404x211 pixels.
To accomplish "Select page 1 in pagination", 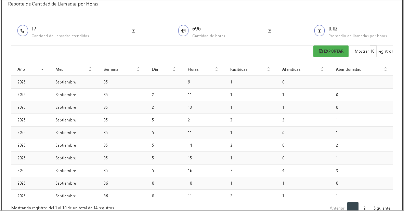I will 353,208.
